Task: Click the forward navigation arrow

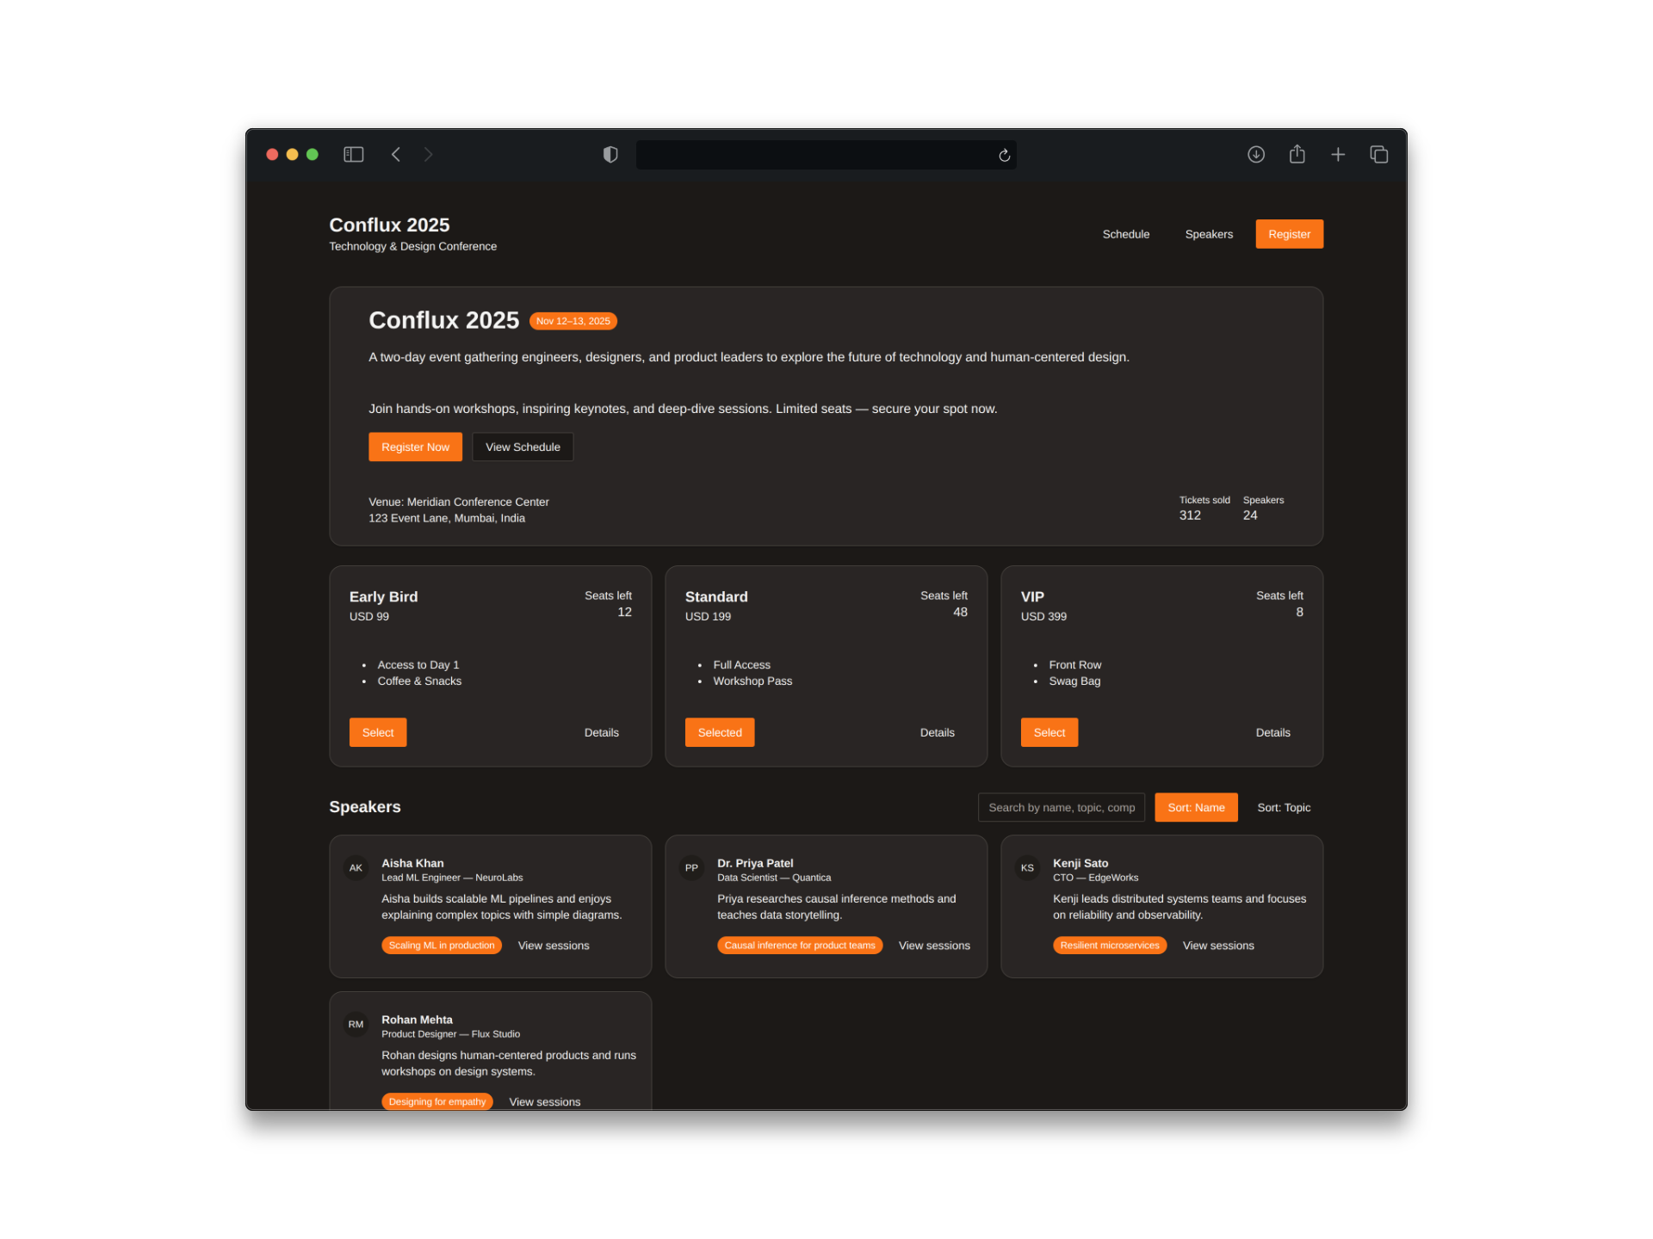Action: [429, 155]
